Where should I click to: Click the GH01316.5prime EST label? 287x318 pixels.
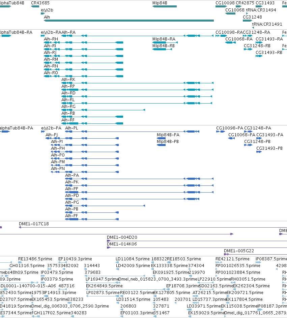(x=27, y=266)
